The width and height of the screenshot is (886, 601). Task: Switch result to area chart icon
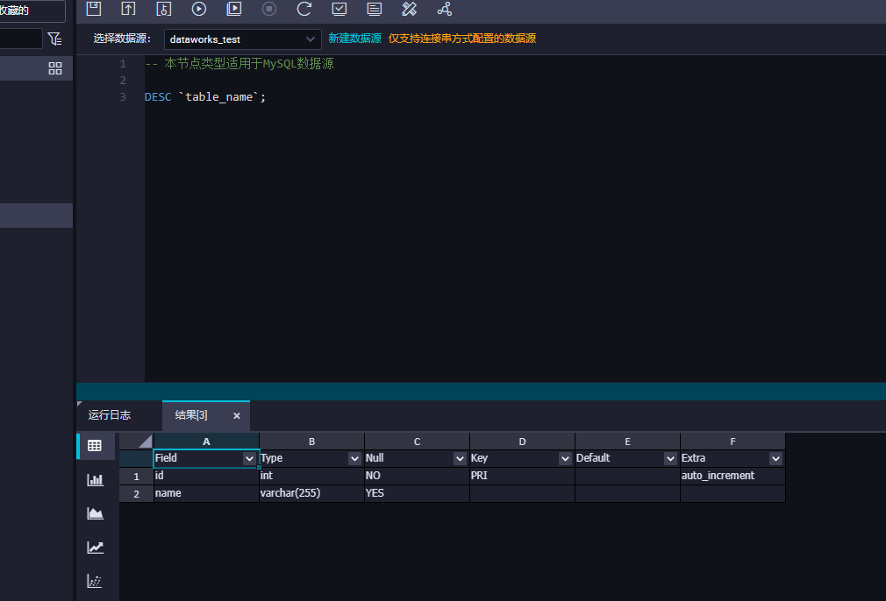point(95,513)
